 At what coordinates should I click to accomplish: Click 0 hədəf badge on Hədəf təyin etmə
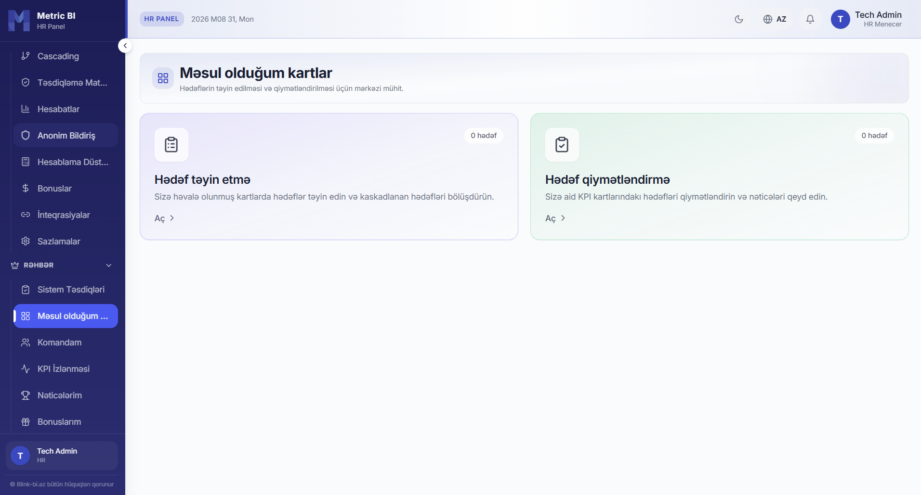tap(484, 136)
